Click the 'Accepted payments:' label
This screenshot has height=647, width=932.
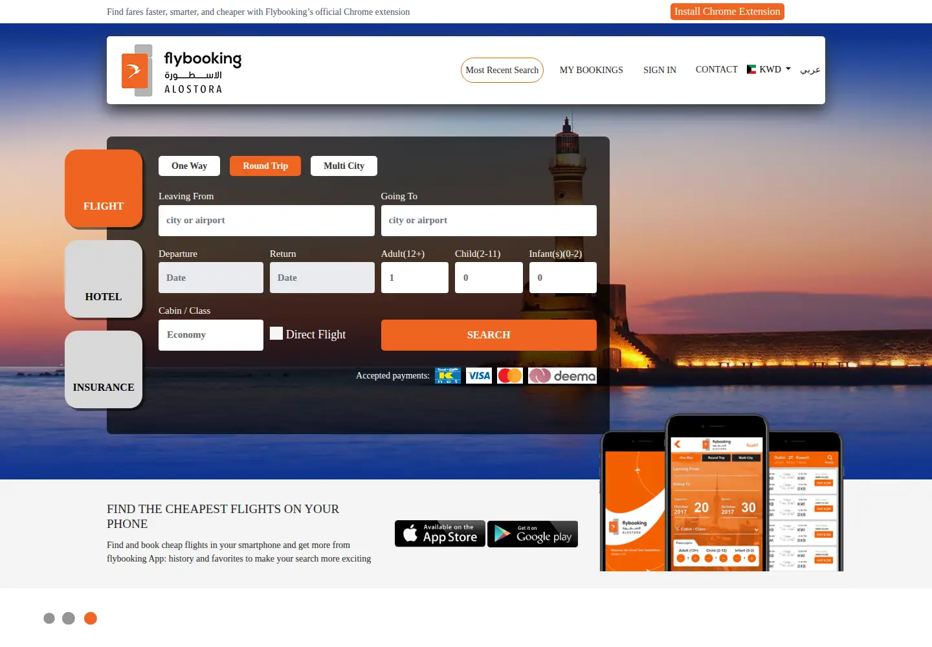pyautogui.click(x=393, y=375)
